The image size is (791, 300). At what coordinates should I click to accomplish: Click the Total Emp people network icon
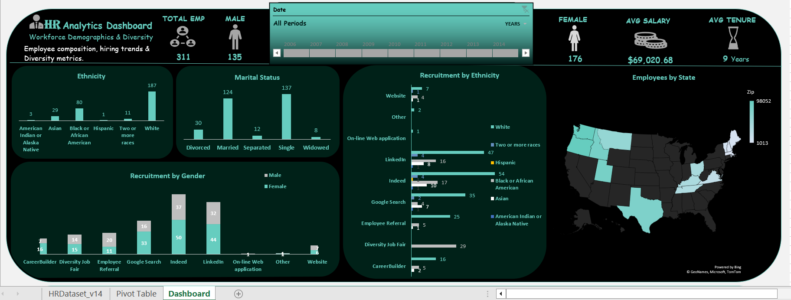pyautogui.click(x=183, y=37)
